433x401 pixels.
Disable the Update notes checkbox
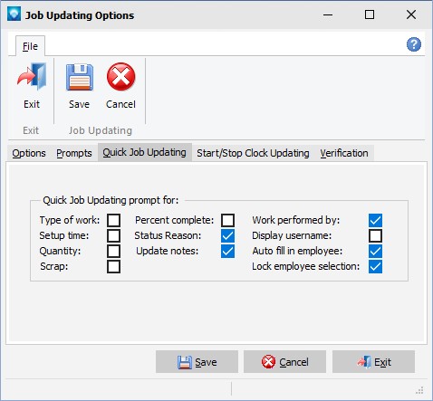[227, 251]
